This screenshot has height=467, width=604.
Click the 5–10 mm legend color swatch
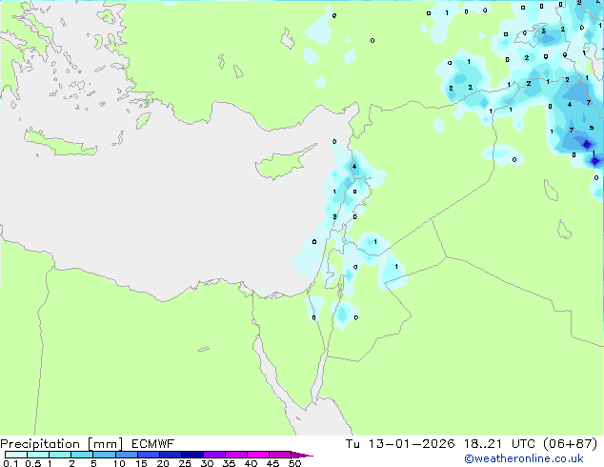(x=105, y=455)
